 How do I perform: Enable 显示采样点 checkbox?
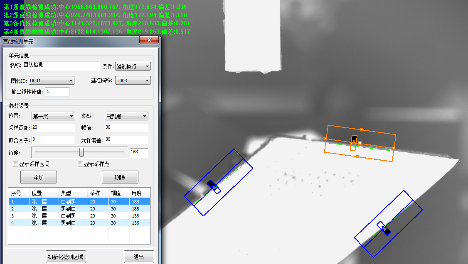(x=81, y=164)
